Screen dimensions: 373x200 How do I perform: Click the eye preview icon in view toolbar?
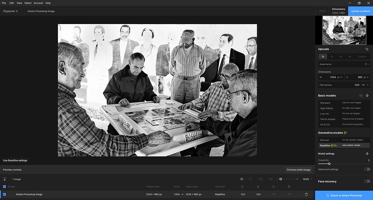click(x=242, y=179)
